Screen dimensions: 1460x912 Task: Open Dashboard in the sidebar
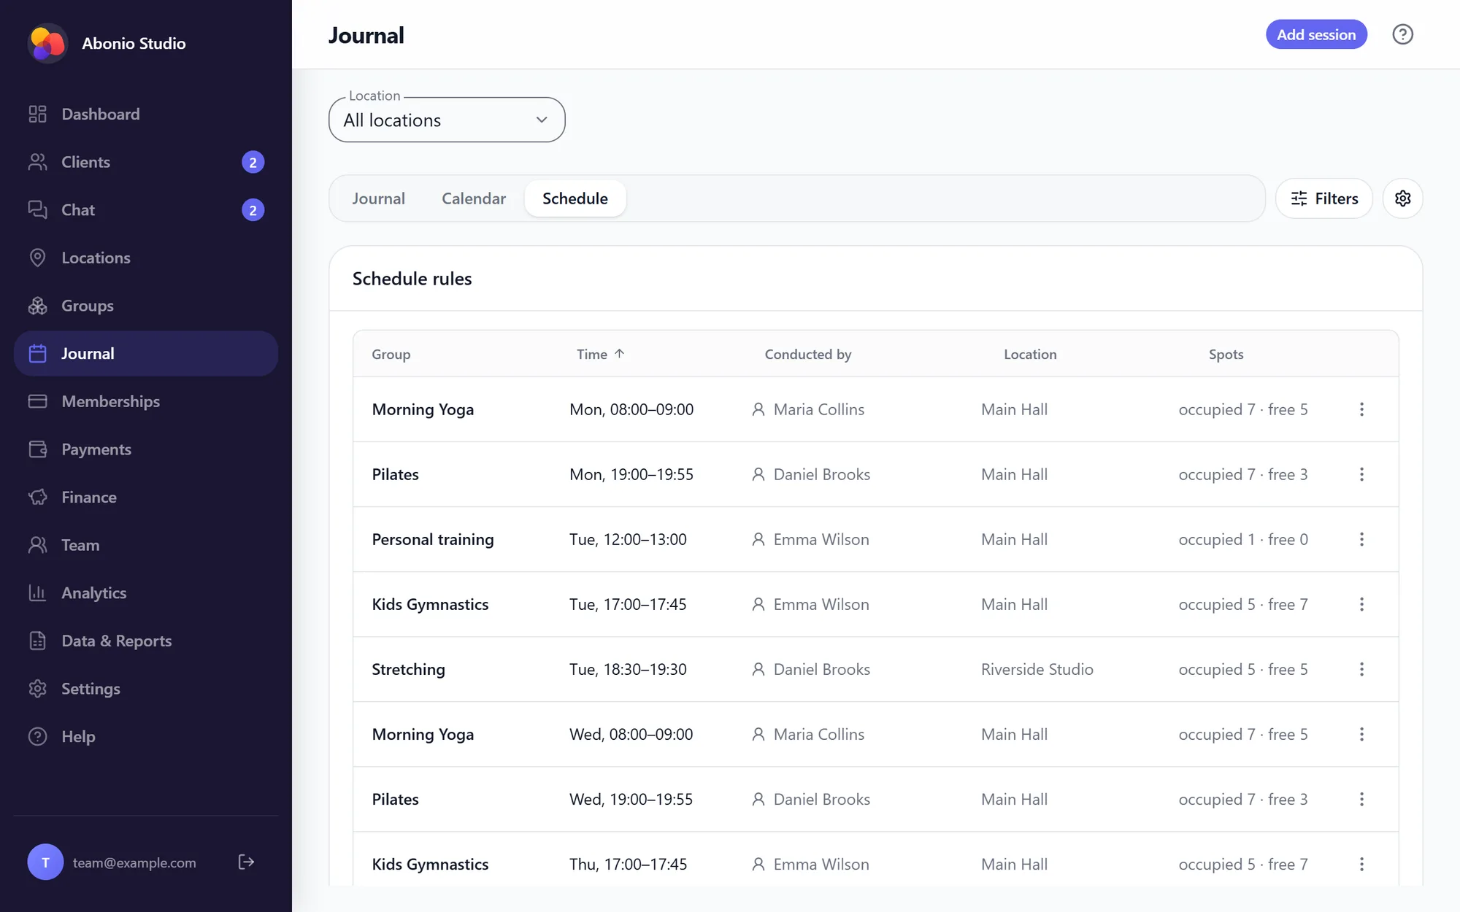coord(146,114)
